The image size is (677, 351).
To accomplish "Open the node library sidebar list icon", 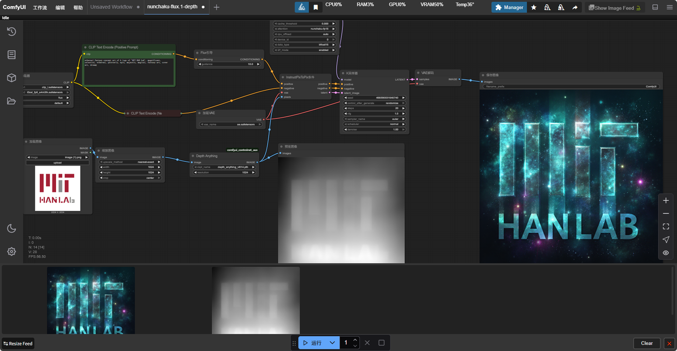I will (11, 55).
